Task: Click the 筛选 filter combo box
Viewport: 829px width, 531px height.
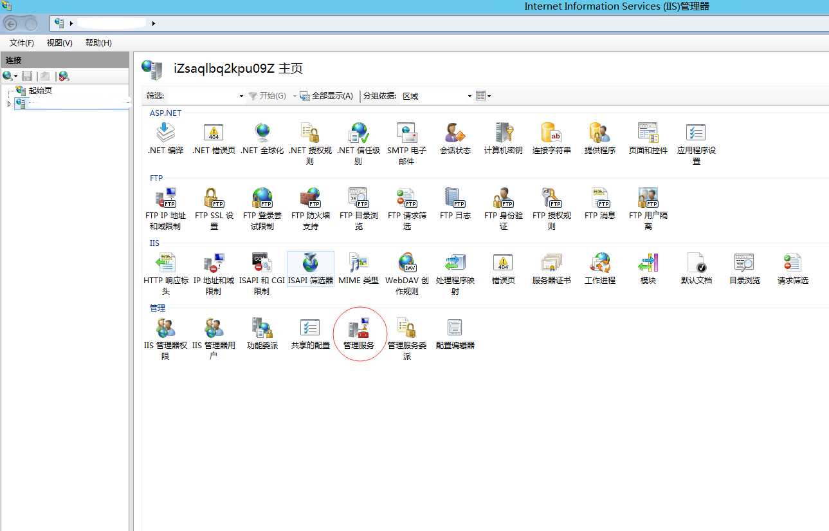Action: [x=206, y=96]
